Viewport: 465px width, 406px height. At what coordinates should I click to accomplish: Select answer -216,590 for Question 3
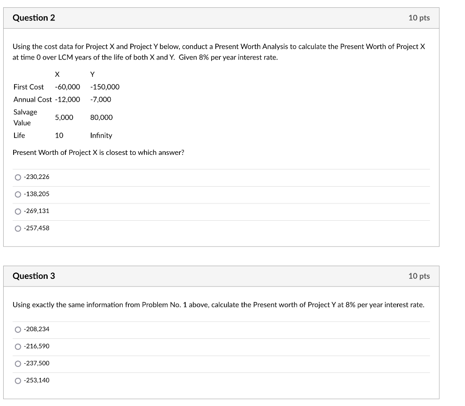pos(18,346)
